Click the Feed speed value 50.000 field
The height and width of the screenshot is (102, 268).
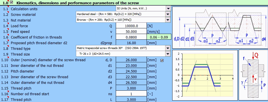click(131, 31)
